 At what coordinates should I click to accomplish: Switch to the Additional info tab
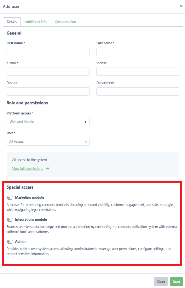click(x=36, y=22)
